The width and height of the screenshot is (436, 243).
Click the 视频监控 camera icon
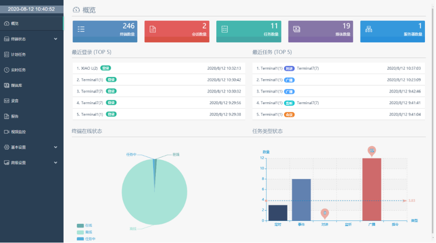point(6,132)
